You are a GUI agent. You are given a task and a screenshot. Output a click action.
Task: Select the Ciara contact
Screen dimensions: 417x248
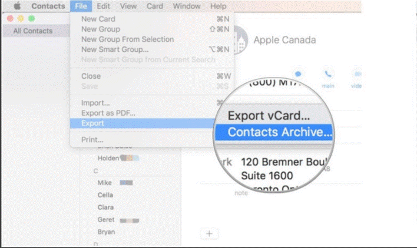(105, 207)
